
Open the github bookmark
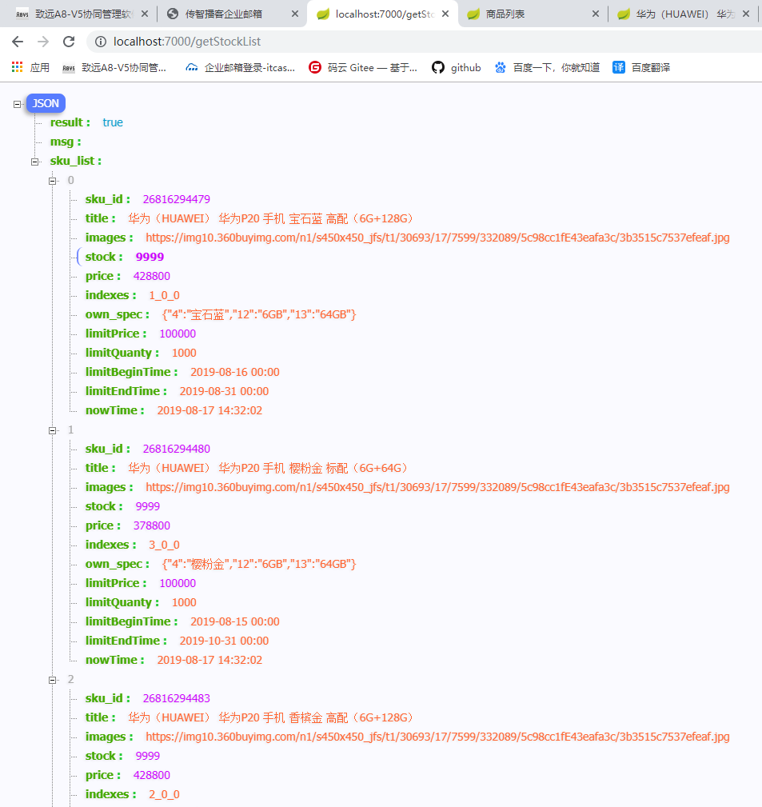coord(457,67)
